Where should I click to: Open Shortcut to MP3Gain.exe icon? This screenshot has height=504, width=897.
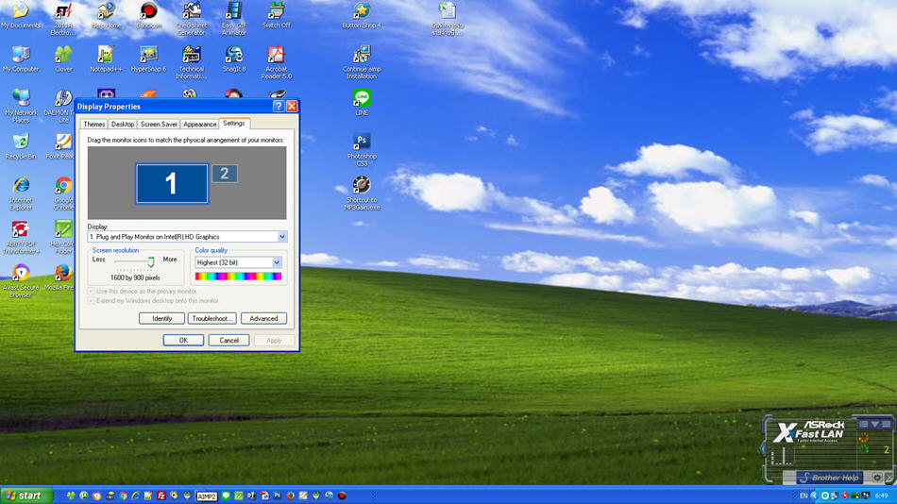click(362, 193)
